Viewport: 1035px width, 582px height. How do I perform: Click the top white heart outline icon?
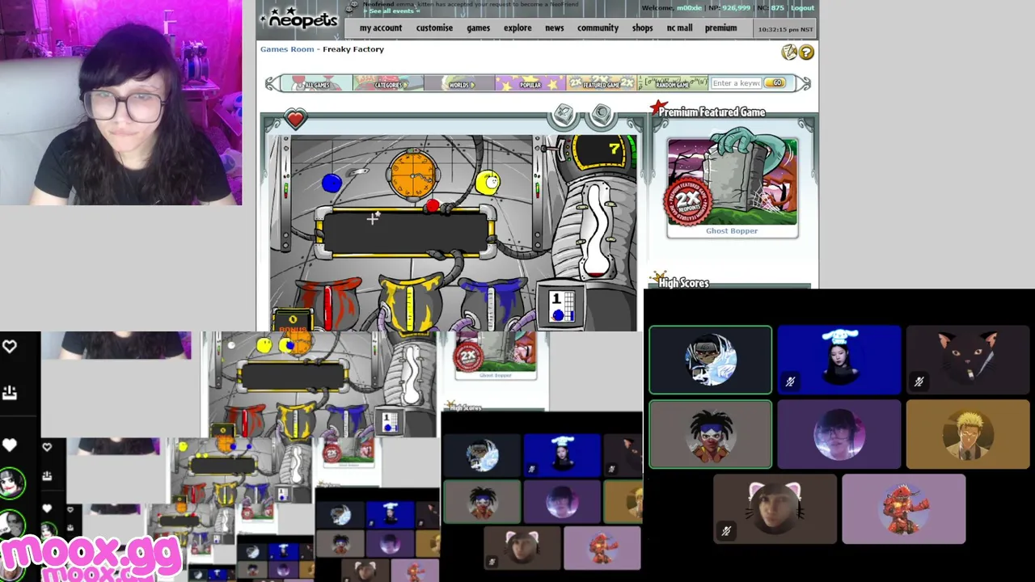[10, 347]
